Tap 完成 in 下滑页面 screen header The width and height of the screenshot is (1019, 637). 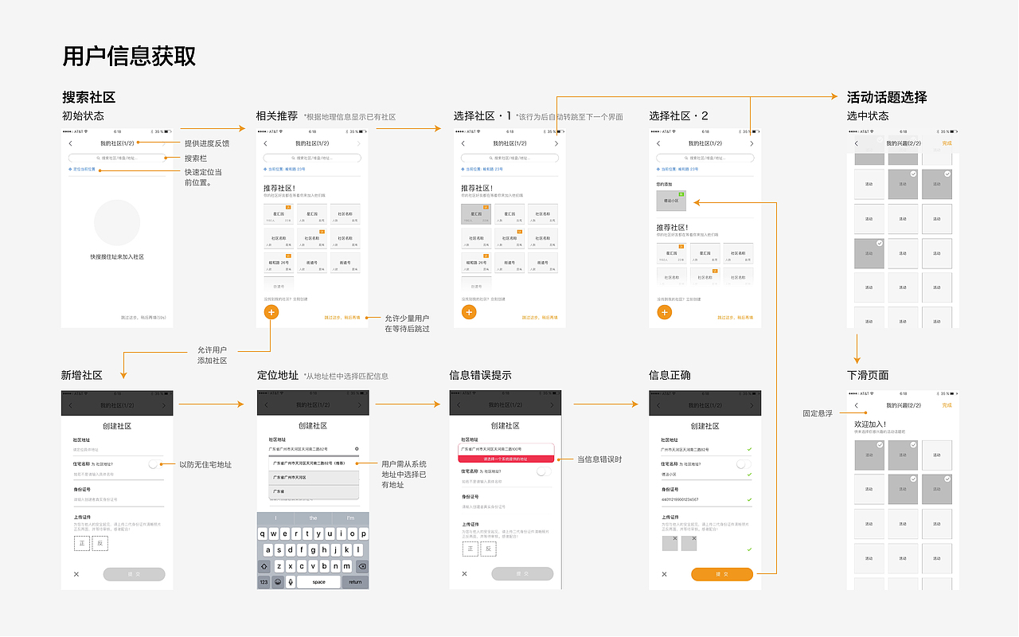pos(947,405)
